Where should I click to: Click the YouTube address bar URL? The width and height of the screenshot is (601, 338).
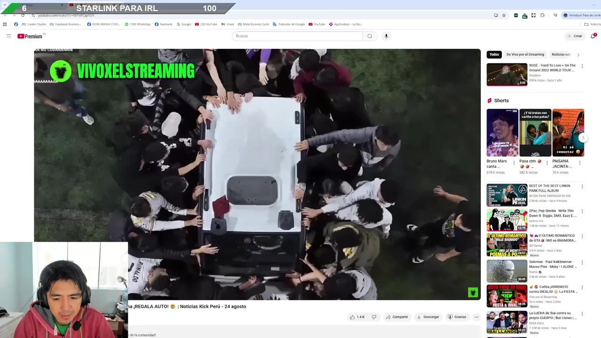(x=66, y=15)
